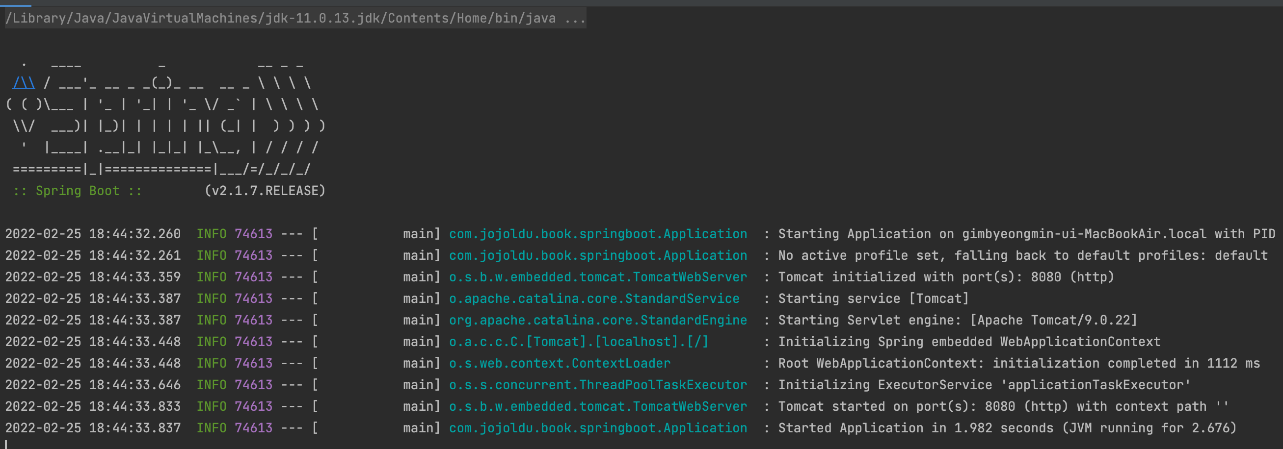Click com.jojoldu.book.springboot.Application on the 18:44:33.837 line
Viewport: 1283px width, 449px height.
[x=598, y=428]
